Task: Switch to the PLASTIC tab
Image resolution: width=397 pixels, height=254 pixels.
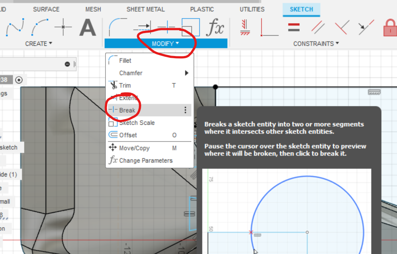Action: (202, 9)
